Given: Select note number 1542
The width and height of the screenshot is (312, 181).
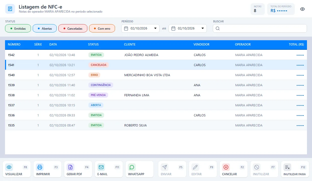Looking at the screenshot, I should click(x=156, y=55).
